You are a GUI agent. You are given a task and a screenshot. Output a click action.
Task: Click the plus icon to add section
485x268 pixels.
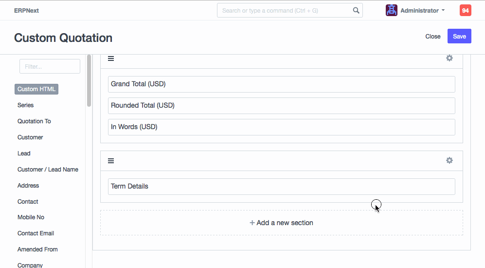pyautogui.click(x=252, y=223)
